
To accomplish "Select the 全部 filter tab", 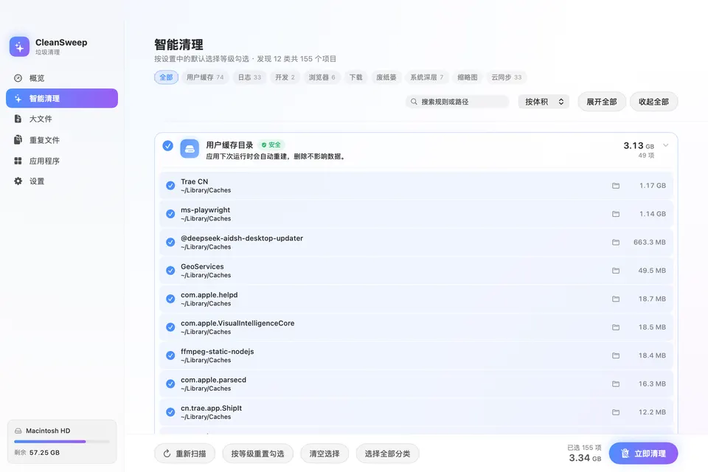I will pos(166,77).
